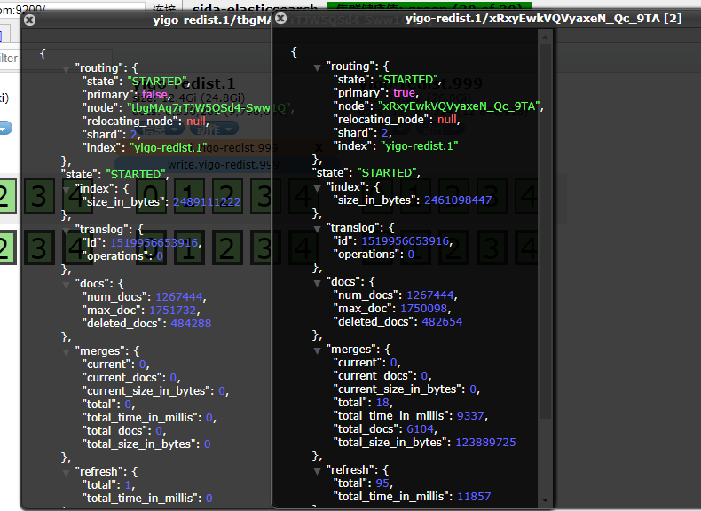Click translog id in right window

click(405, 241)
